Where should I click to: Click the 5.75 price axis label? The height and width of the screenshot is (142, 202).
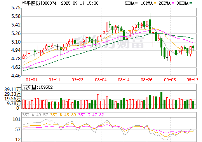coord(16,8)
